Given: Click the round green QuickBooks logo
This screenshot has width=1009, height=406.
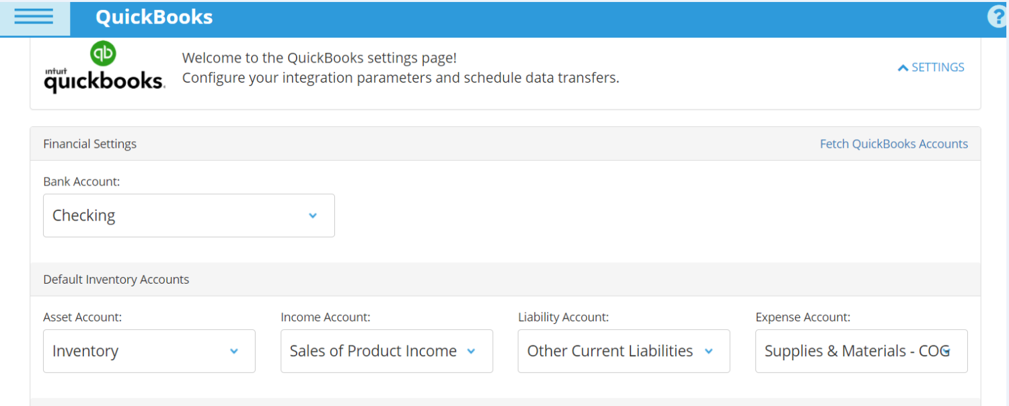Looking at the screenshot, I should 102,53.
